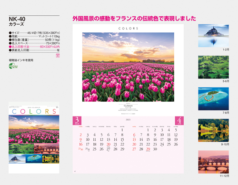Viewport: 238px width, 185px height.
Task: Open the 1-2月 Mont Saint-Michel thumbnail
Action: click(213, 36)
